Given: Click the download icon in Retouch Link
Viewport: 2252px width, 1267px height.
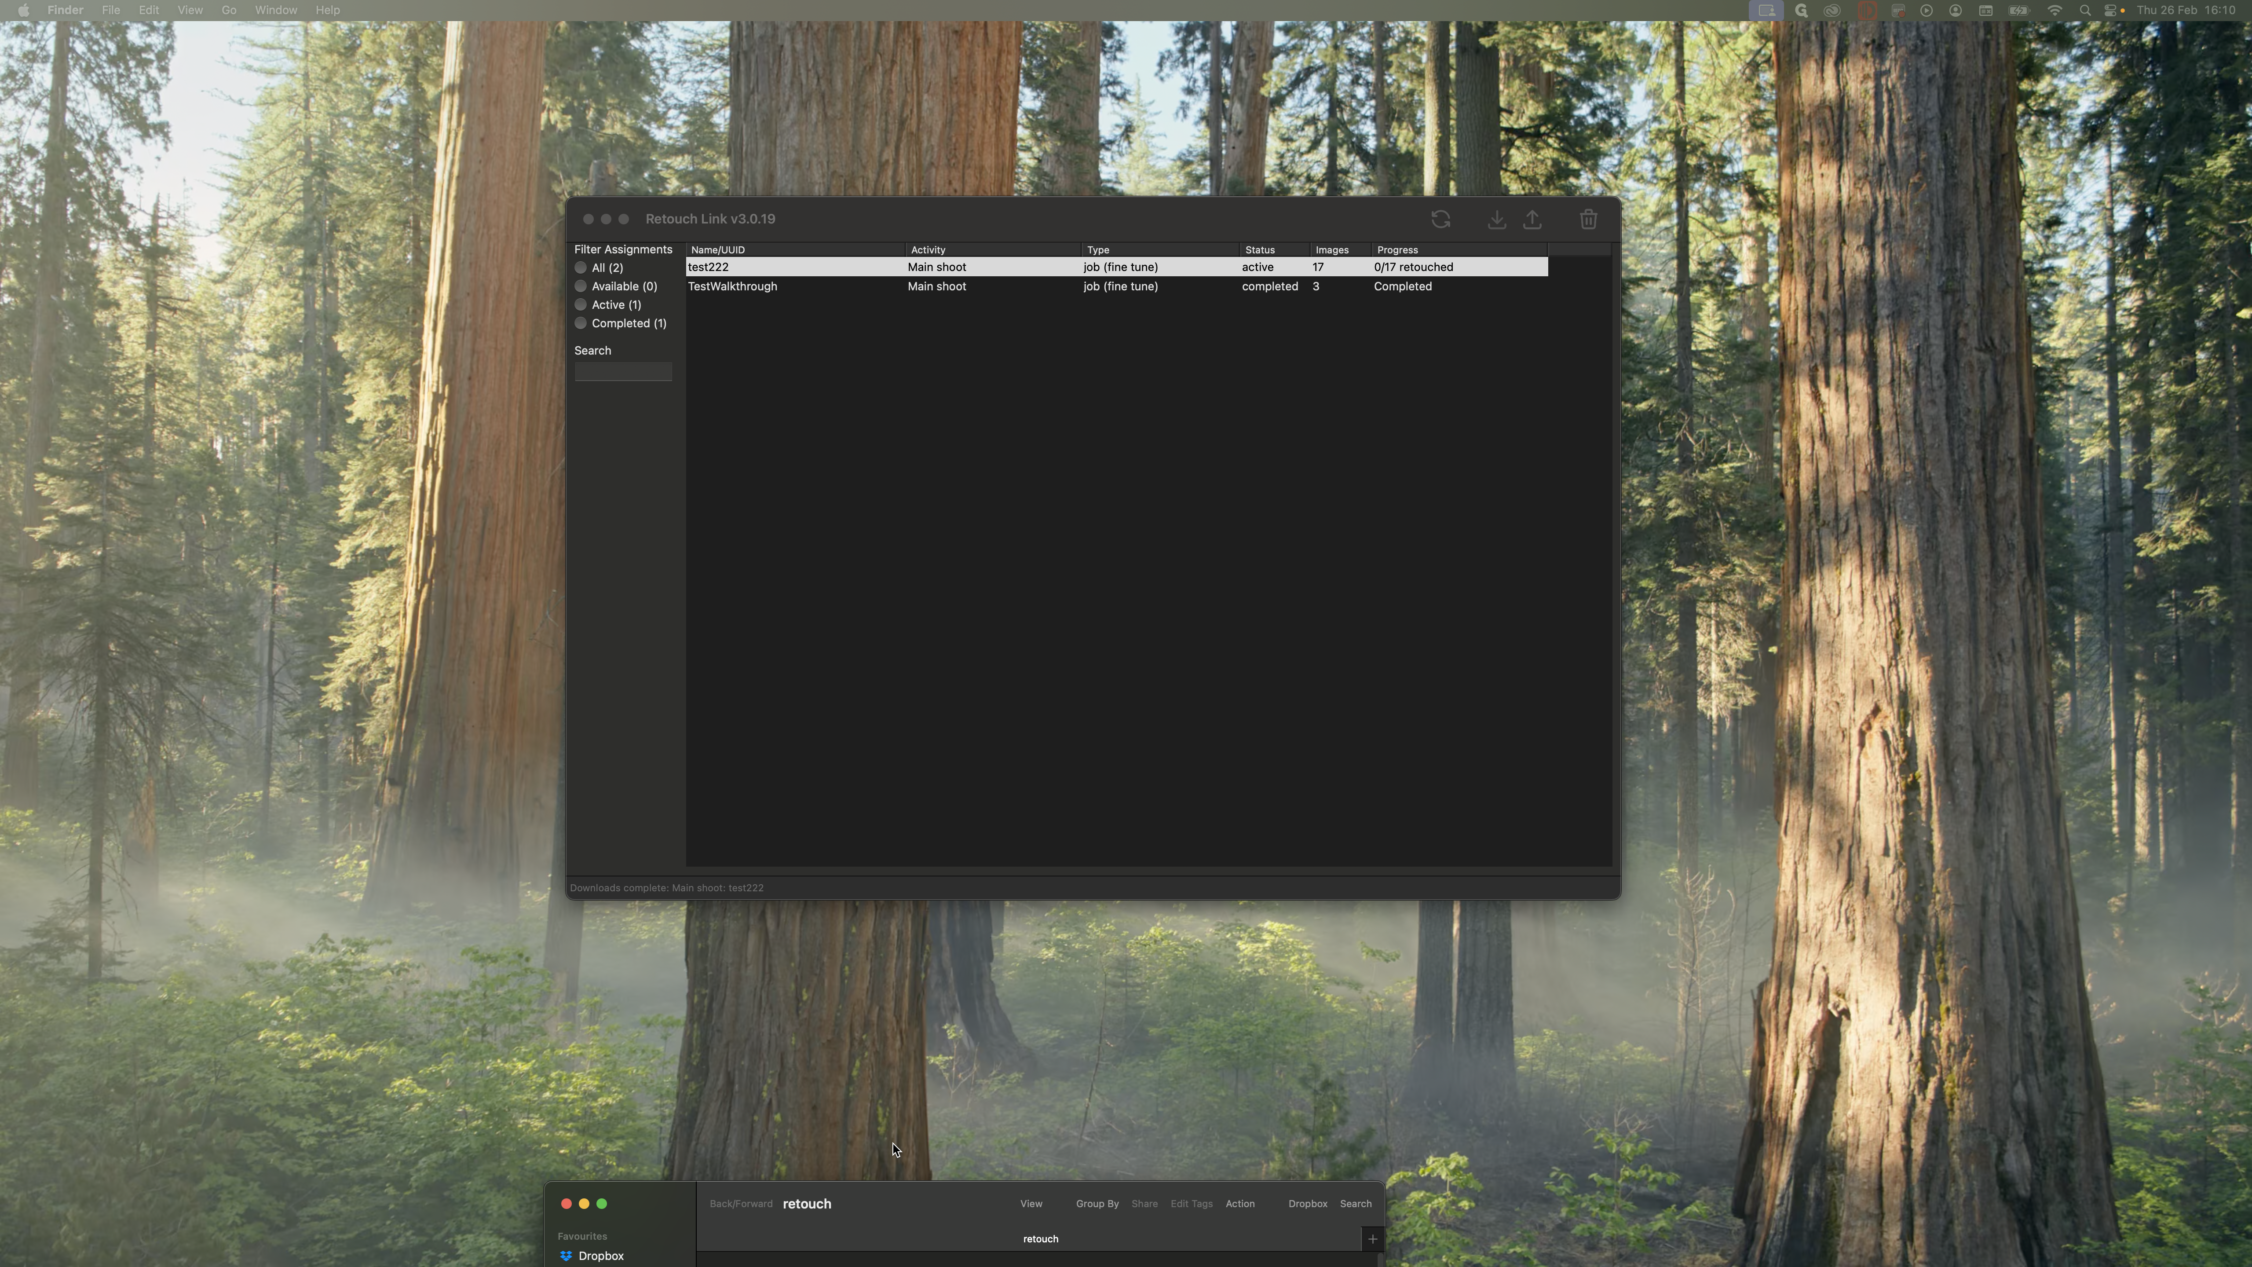Looking at the screenshot, I should click(x=1496, y=220).
